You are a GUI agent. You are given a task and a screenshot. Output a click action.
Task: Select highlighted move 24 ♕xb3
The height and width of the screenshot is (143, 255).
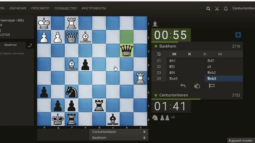224,79
